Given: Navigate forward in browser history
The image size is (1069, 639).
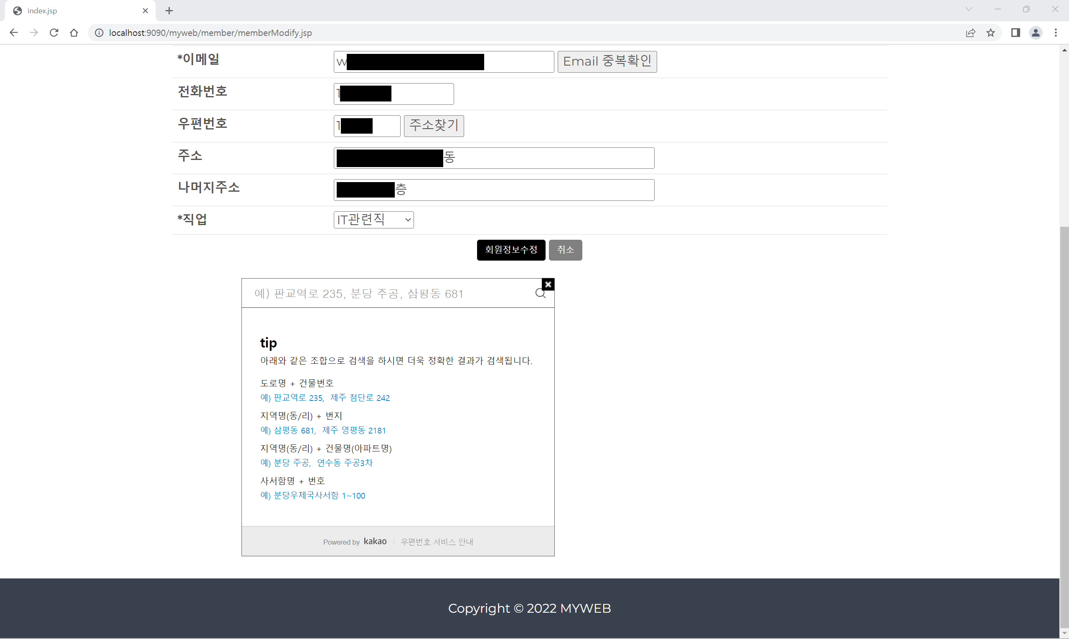Looking at the screenshot, I should 33,33.
